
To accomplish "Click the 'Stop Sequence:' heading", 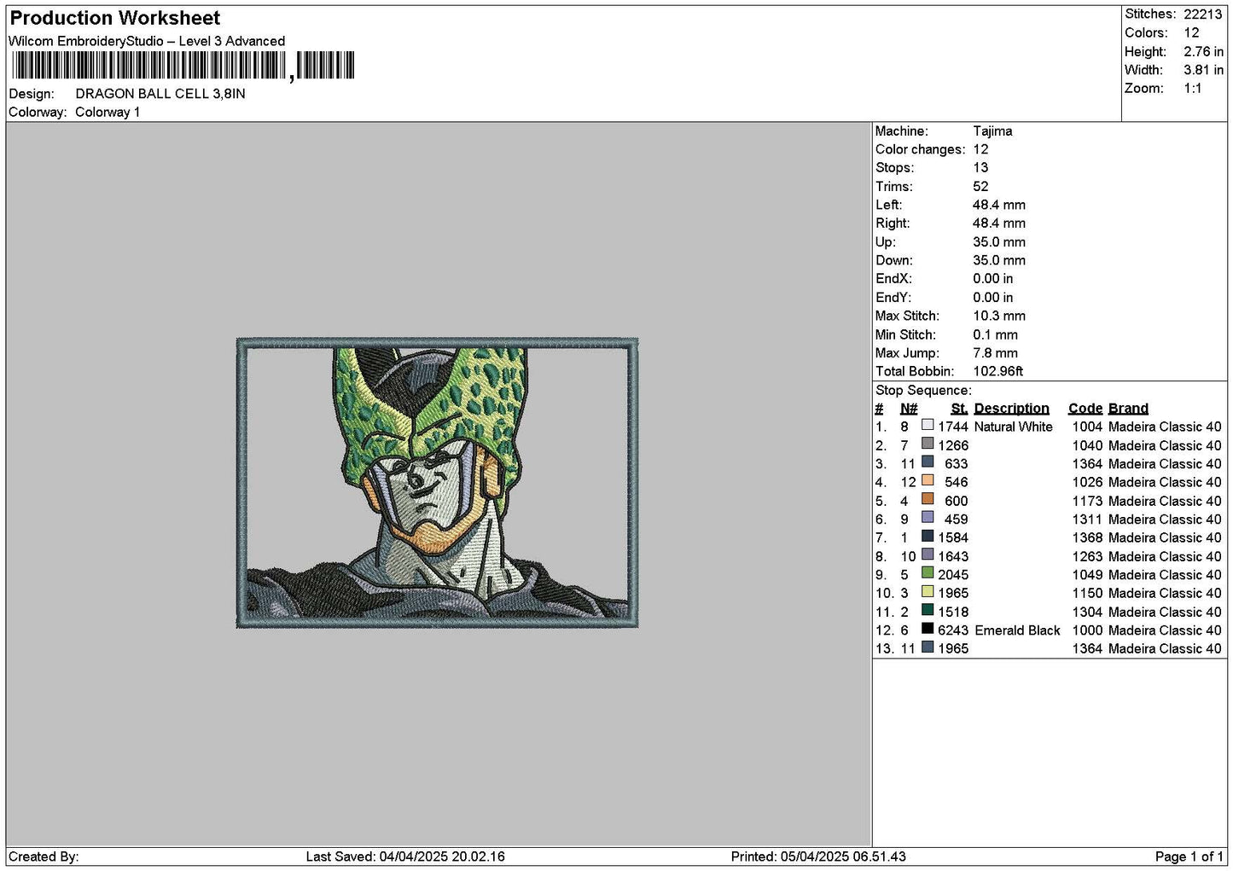I will (x=923, y=391).
